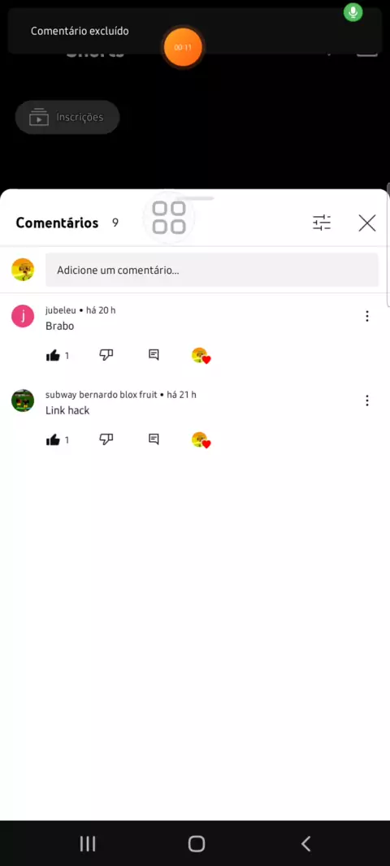Toggle creator heart on "Link hack" comment

(x=201, y=440)
